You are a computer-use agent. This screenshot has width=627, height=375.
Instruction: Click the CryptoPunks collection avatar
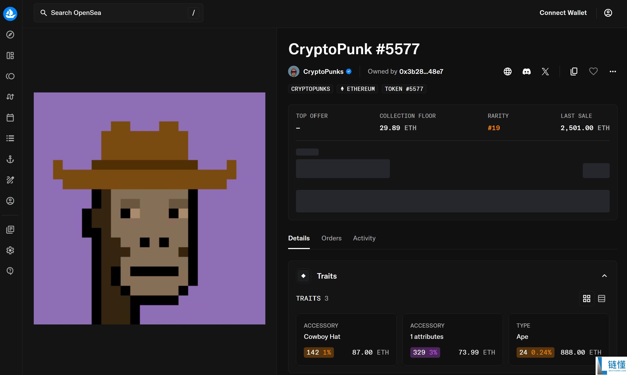click(x=294, y=71)
